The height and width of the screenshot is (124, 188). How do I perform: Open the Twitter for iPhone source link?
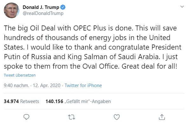[x=83, y=86]
